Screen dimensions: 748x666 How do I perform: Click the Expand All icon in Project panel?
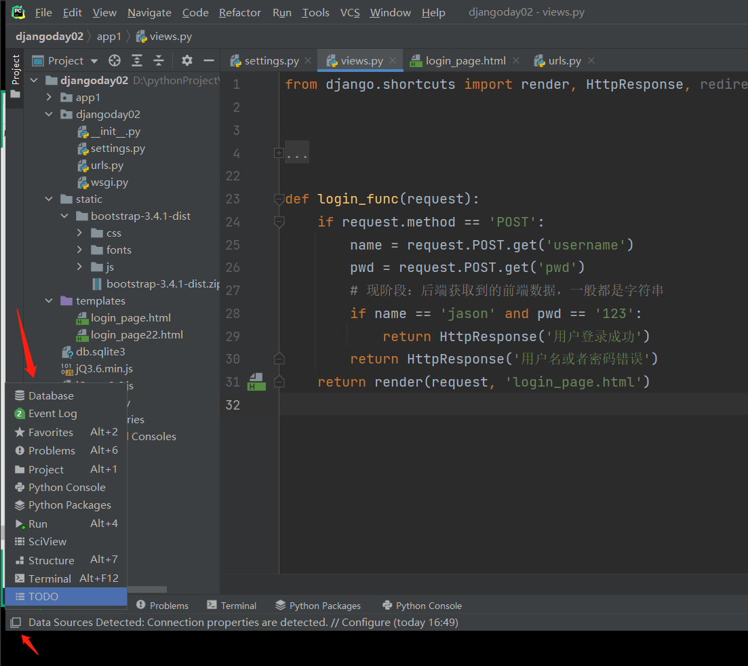[x=138, y=60]
